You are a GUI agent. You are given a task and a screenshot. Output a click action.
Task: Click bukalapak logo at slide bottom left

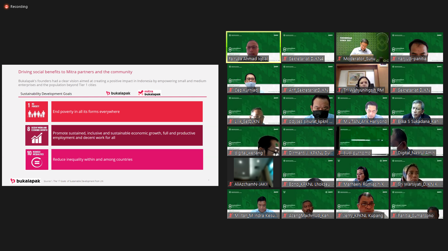(25, 181)
